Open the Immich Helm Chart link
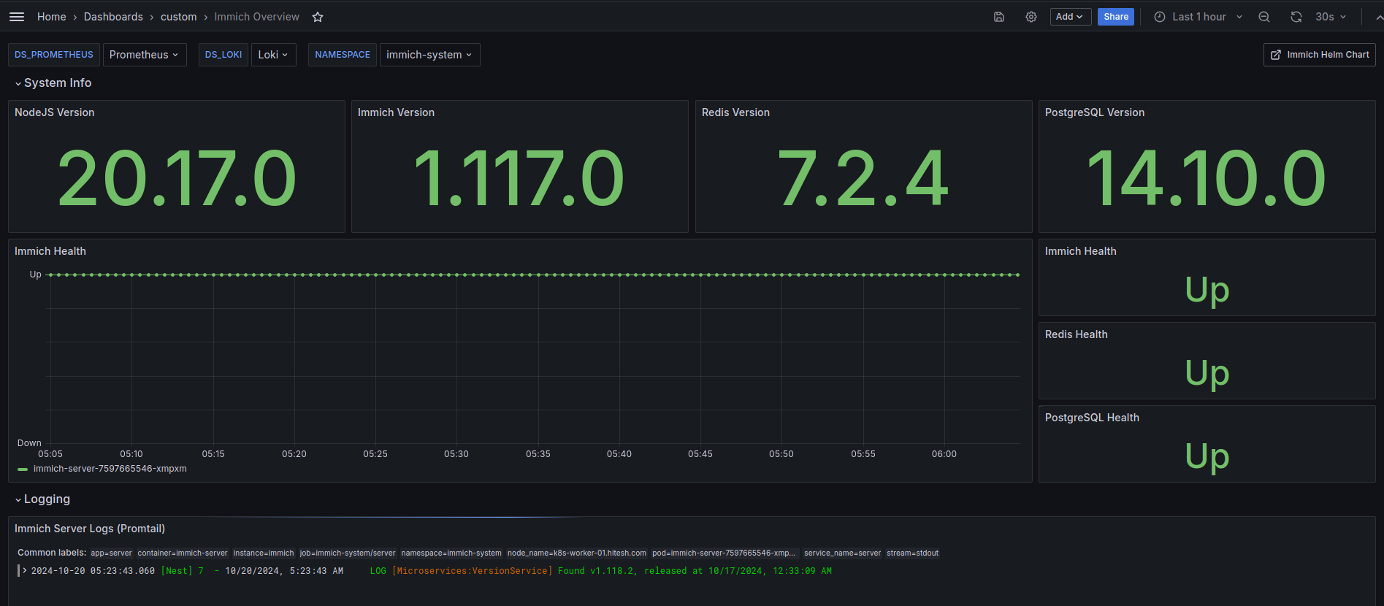The height and width of the screenshot is (606, 1384). point(1320,55)
